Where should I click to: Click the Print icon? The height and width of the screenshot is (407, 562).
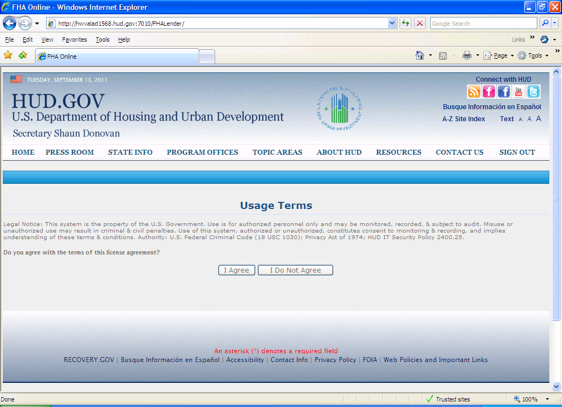(467, 55)
